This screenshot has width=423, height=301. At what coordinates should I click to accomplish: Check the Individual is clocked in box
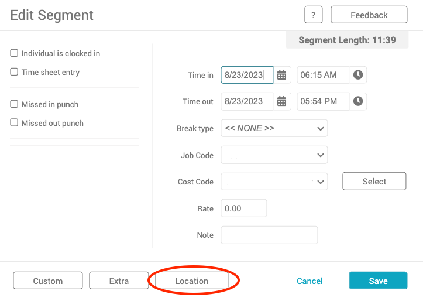pos(14,53)
